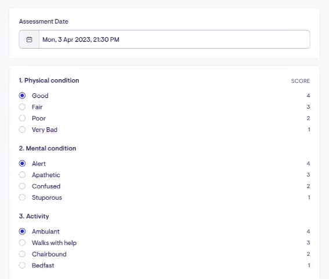Choose Walks with help activity
329x279 pixels.
tap(22, 243)
